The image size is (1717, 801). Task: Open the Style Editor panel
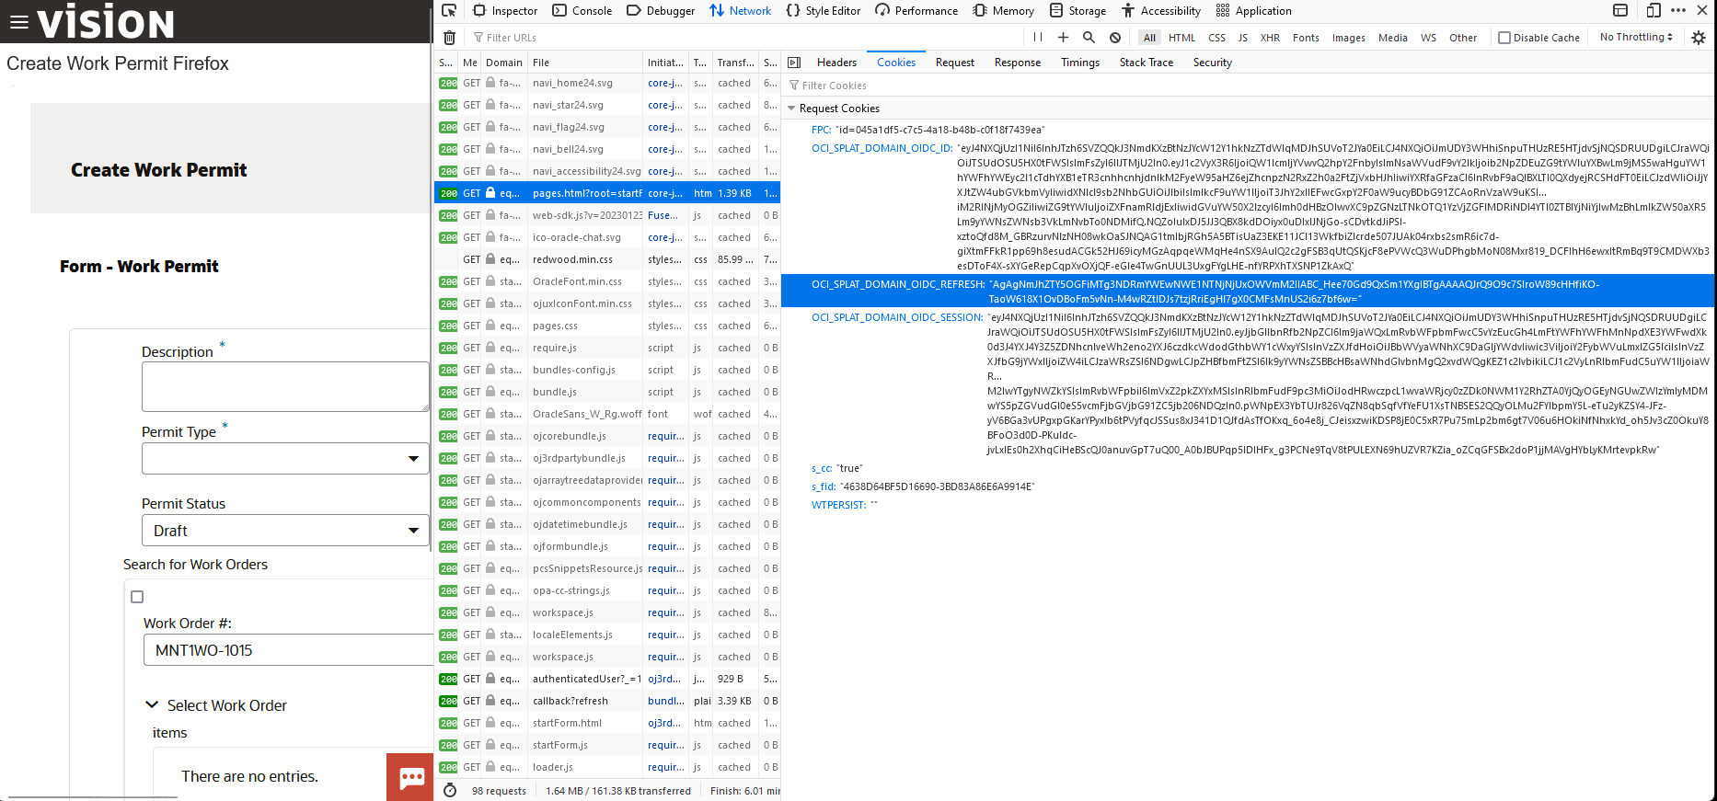pos(824,11)
